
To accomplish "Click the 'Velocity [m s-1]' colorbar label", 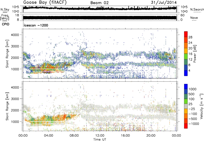I will (201, 106).
